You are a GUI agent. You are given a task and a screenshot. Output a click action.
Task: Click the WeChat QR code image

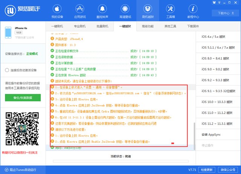[x=22, y=129]
